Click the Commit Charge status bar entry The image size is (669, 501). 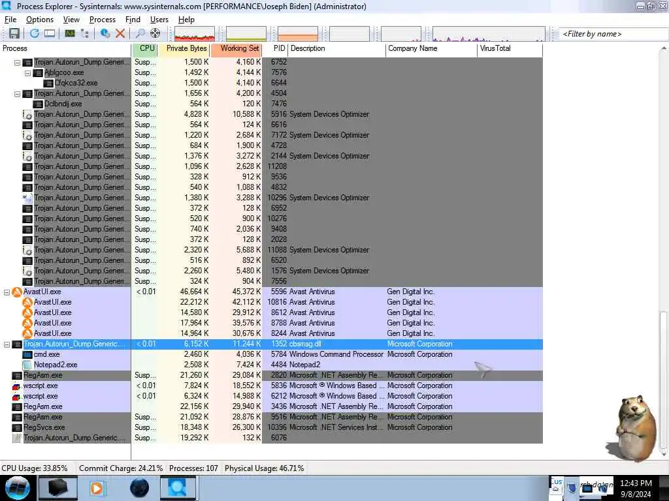click(121, 468)
